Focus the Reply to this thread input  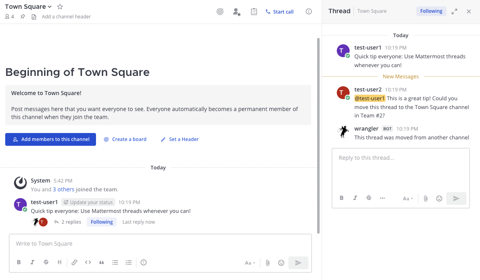pyautogui.click(x=400, y=168)
